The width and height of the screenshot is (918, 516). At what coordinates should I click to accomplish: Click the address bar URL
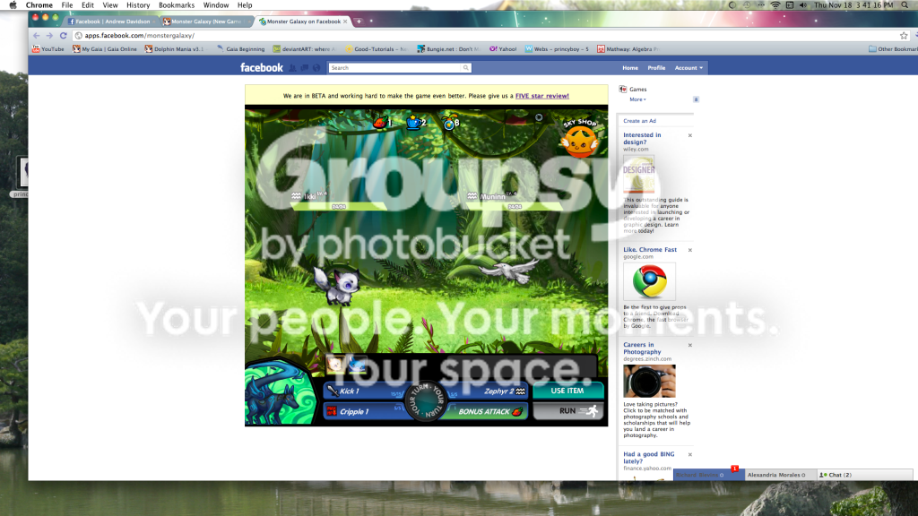139,36
